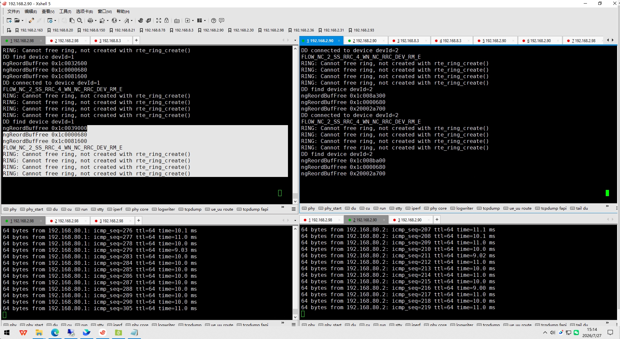This screenshot has width=620, height=339.
Task: Open WPS Office from taskbar
Action: pyautogui.click(x=23, y=333)
